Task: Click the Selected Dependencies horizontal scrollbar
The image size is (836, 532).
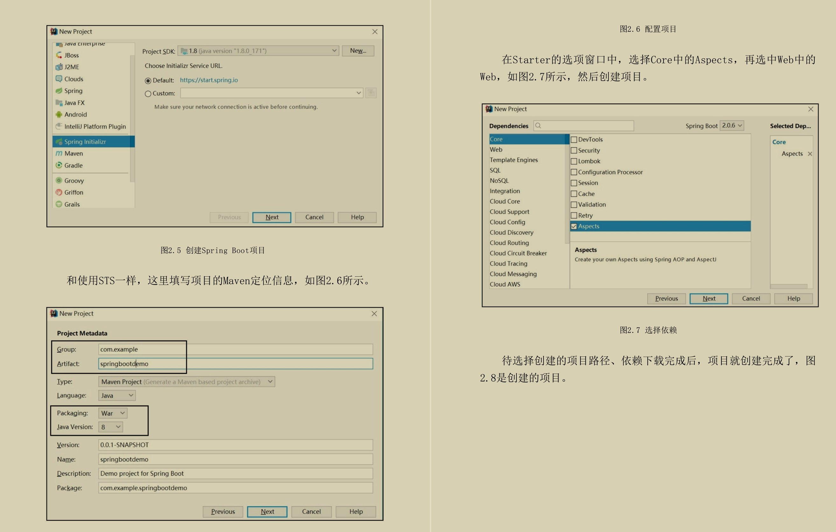Action: (x=789, y=287)
